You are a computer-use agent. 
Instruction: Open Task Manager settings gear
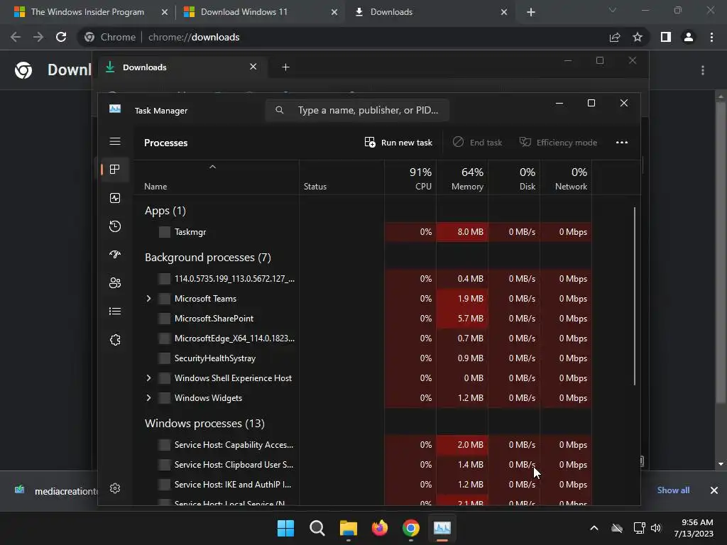115,488
